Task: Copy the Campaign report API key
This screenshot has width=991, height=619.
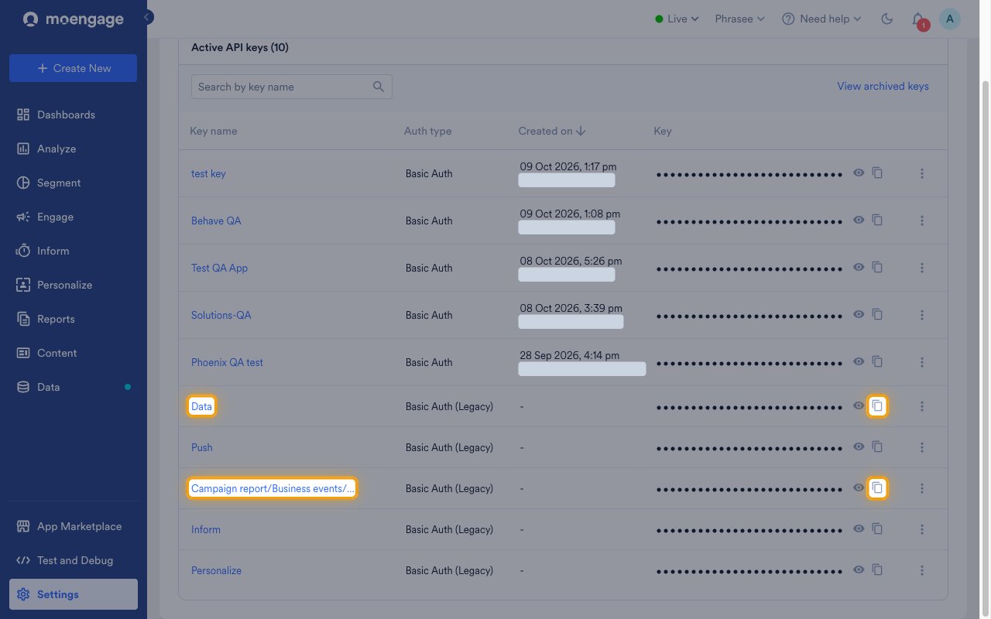Action: point(877,488)
